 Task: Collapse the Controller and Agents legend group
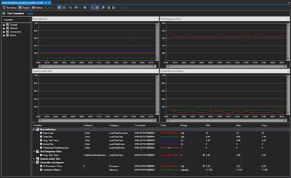tap(34, 163)
